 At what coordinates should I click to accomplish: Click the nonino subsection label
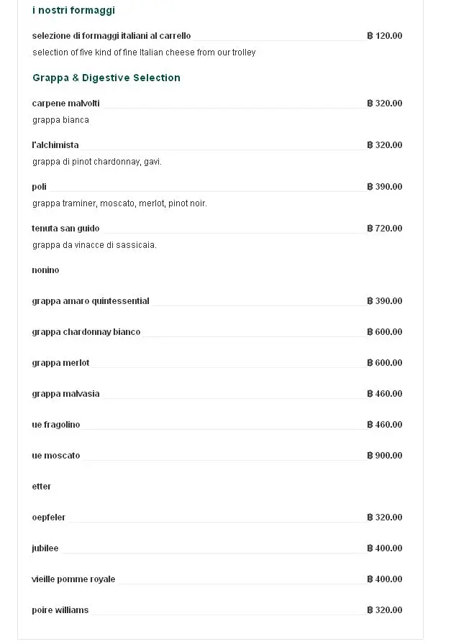45,270
